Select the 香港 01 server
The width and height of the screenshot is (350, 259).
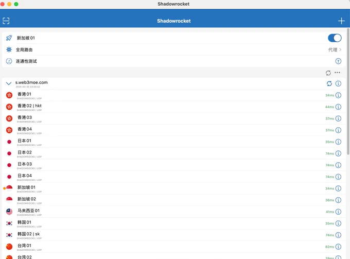click(175, 95)
